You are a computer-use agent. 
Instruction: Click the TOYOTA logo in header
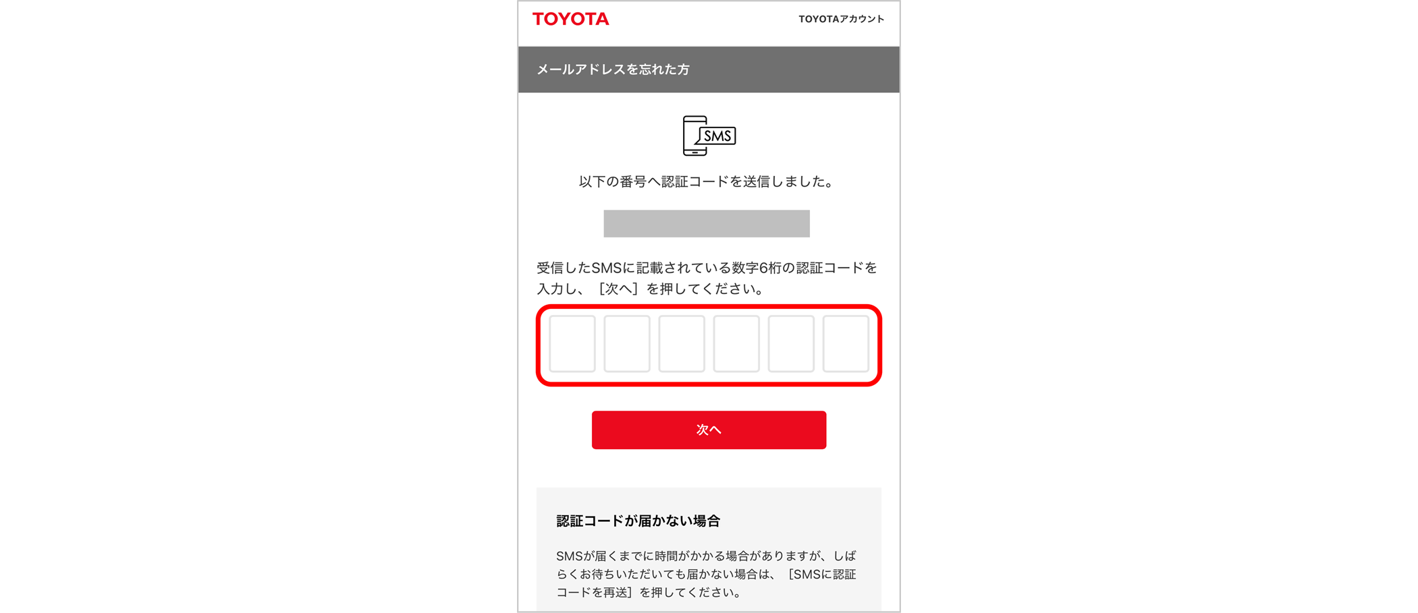coord(570,19)
